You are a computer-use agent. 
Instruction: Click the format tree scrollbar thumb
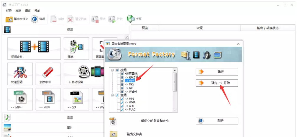[175, 82]
